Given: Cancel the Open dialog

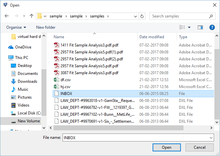Looking at the screenshot, I should (199, 147).
